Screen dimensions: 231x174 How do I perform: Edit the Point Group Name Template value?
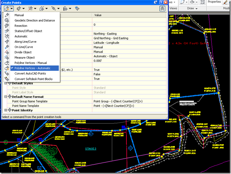pyautogui.click(x=129, y=101)
